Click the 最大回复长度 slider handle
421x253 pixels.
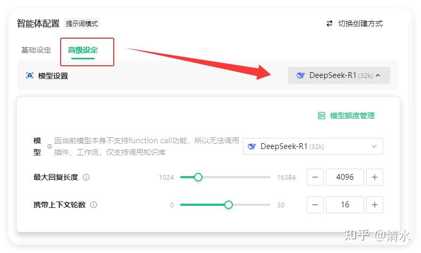(x=198, y=177)
